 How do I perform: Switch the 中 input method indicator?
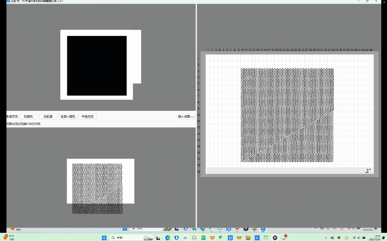click(x=339, y=238)
